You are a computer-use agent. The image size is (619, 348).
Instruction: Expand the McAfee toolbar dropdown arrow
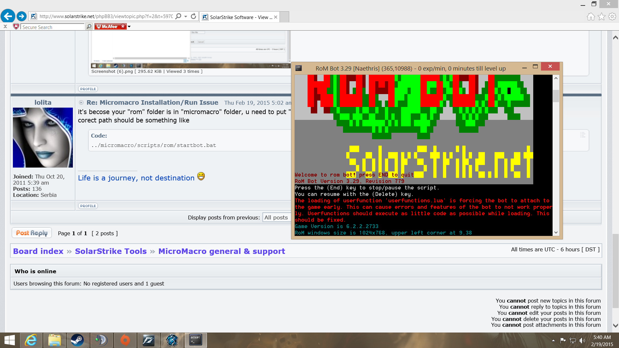(x=129, y=27)
